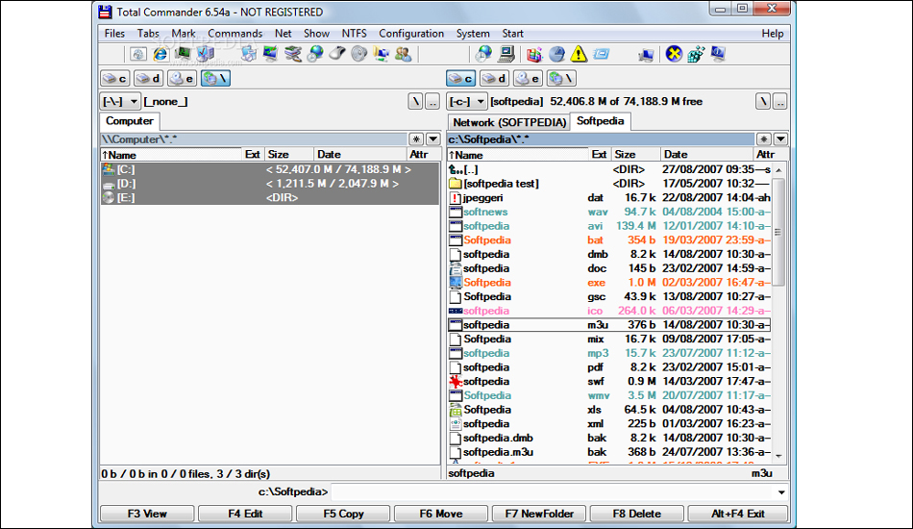
Task: Click the two users accounts toolbar icon
Action: pyautogui.click(x=403, y=54)
